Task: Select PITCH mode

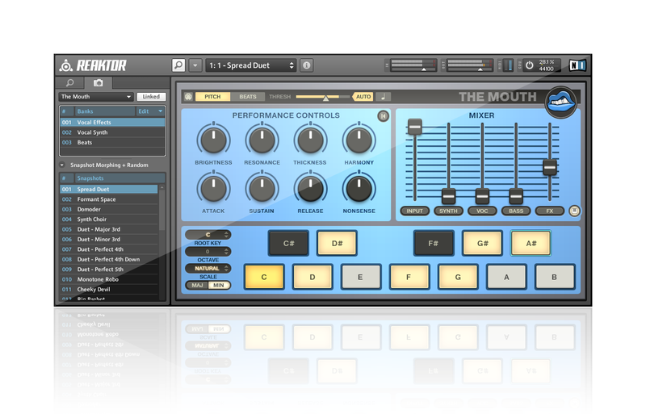Action: coord(212,96)
